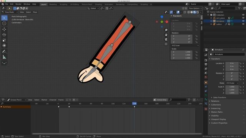
Task: Open the Global orientation dropdown
Action: [x=93, y=8]
